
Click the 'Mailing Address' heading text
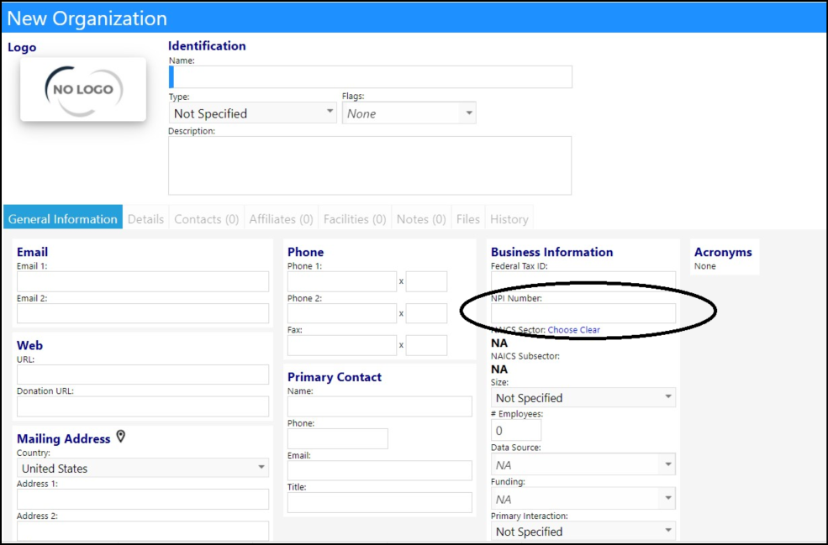click(63, 439)
